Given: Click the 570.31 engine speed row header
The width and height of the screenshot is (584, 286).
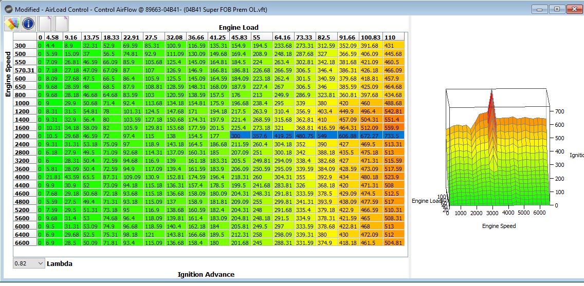Looking at the screenshot, I should pos(25,70).
